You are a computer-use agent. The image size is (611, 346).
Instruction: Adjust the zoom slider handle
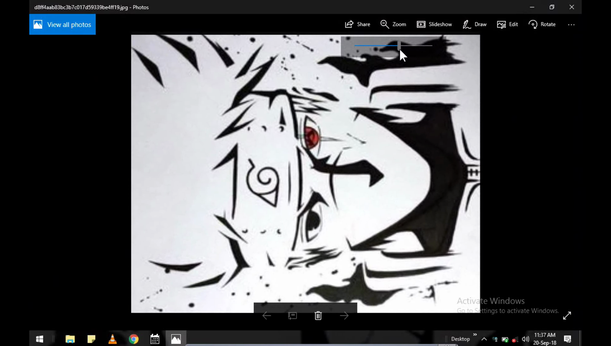399,45
